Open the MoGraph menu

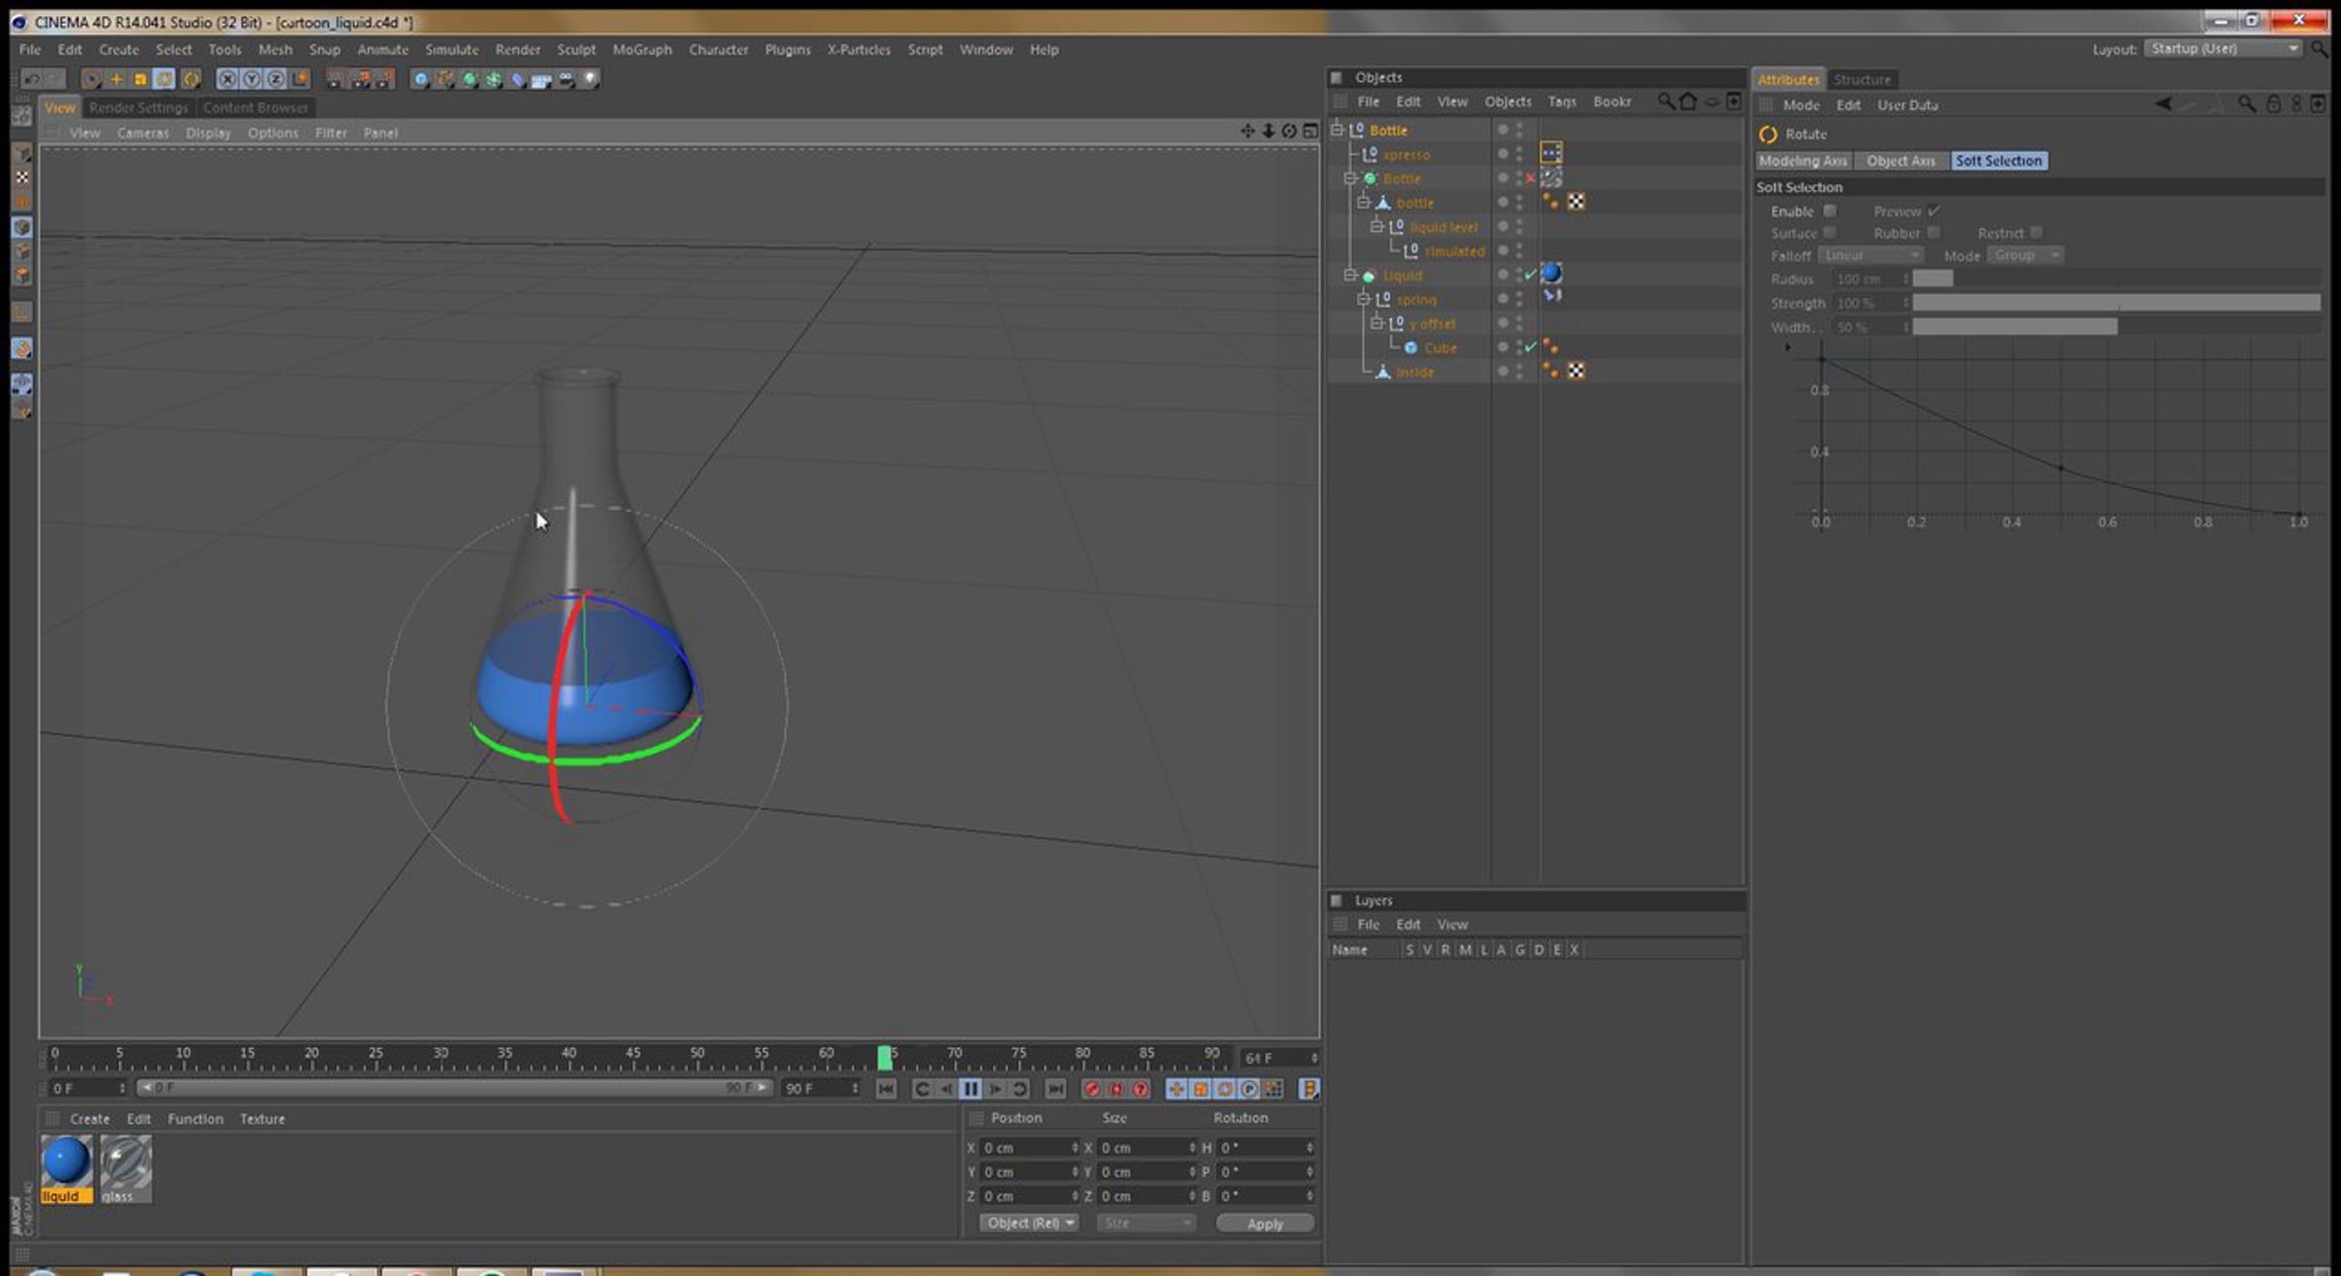coord(642,49)
